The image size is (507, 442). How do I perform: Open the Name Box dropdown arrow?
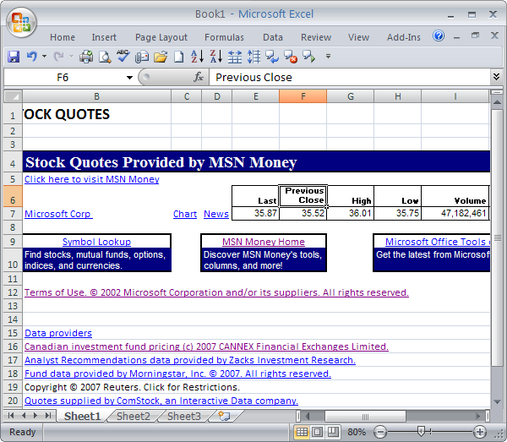129,78
